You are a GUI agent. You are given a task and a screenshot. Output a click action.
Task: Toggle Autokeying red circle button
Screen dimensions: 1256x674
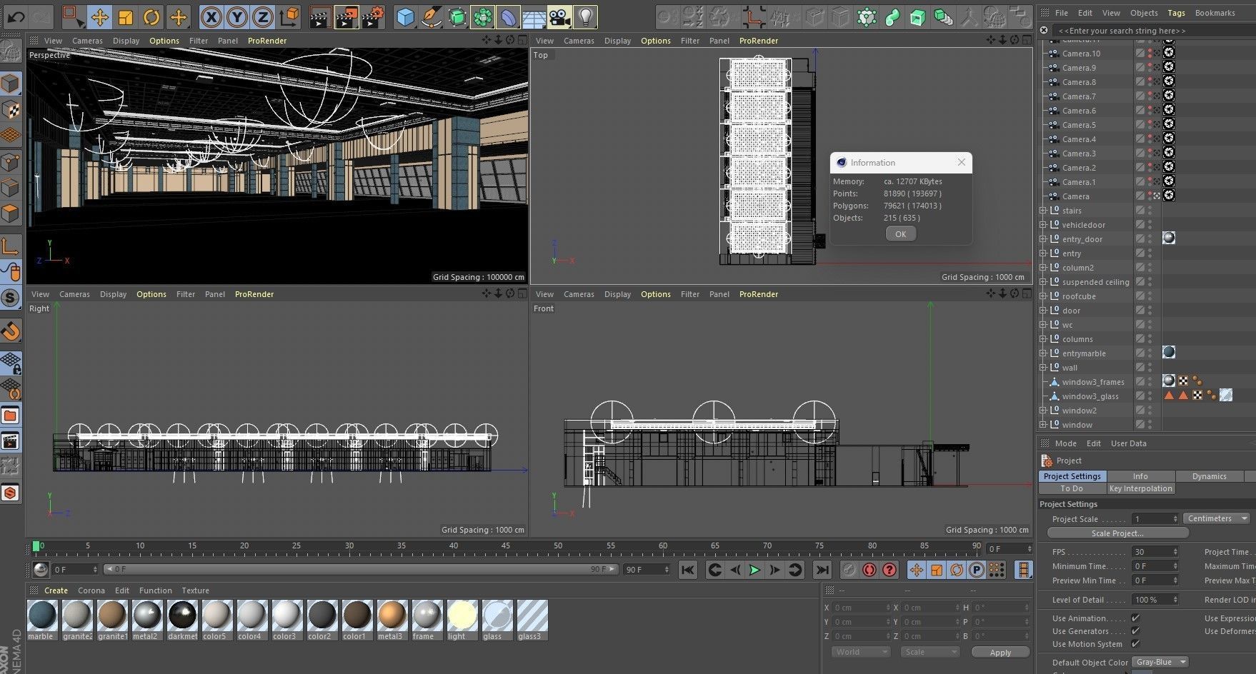coord(869,570)
